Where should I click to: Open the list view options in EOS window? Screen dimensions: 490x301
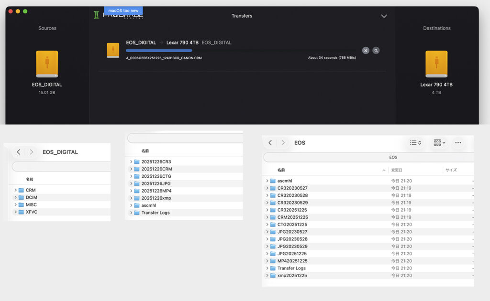[x=415, y=142]
